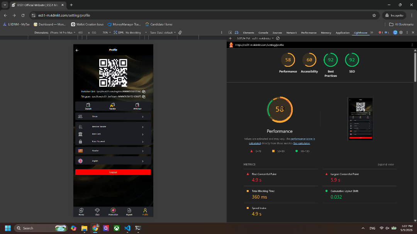Open the All Bookmarks folder
This screenshot has width=417, height=234.
pos(401,24)
